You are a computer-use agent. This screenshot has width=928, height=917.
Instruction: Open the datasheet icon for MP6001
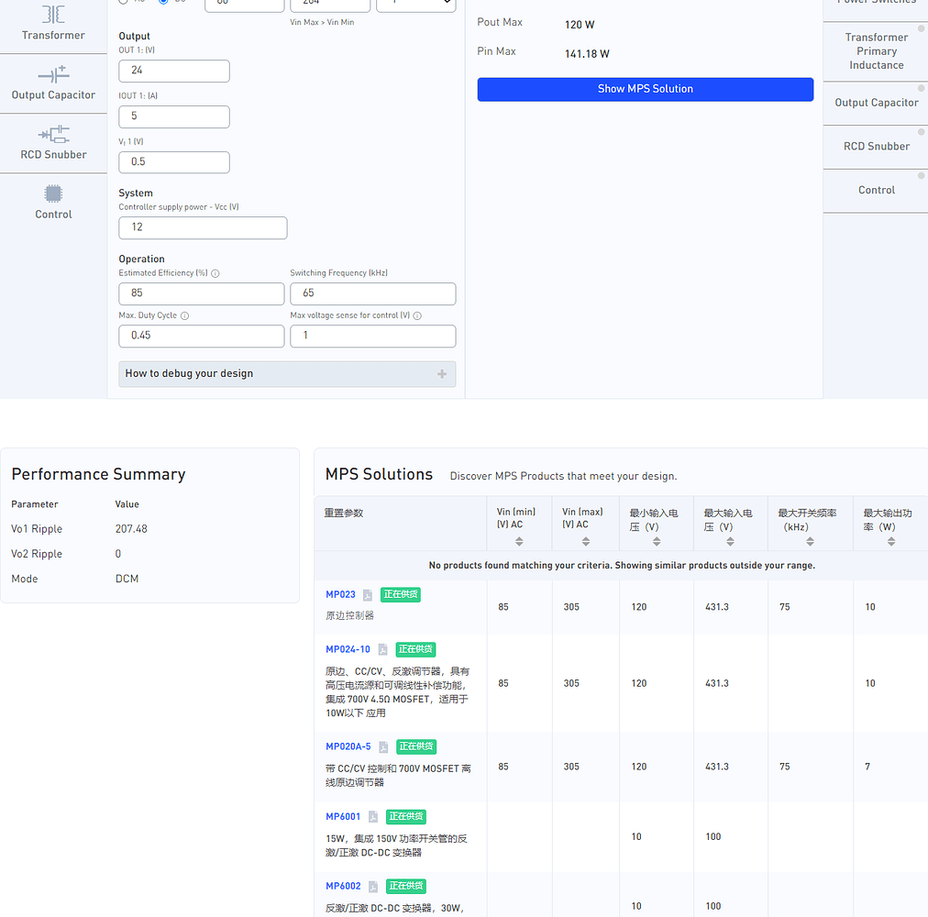[374, 816]
